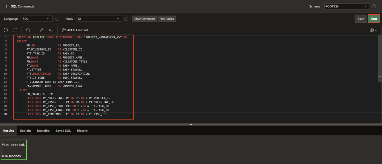Select the History tab
This screenshot has width=382, height=164.
(82, 131)
